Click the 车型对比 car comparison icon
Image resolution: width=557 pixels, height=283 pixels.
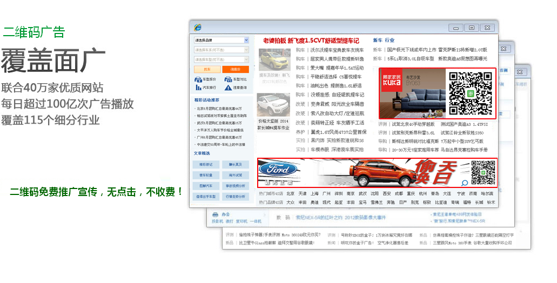(x=228, y=79)
